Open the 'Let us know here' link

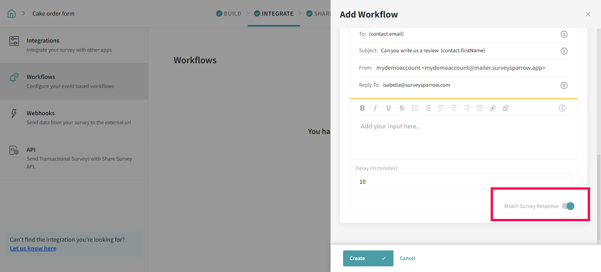coord(33,248)
